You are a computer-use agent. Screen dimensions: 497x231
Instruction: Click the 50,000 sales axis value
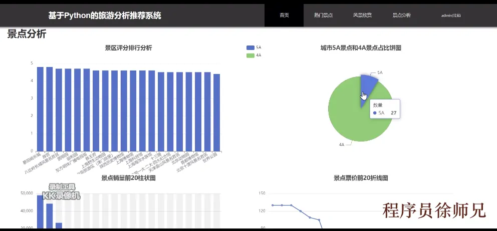[28, 193]
